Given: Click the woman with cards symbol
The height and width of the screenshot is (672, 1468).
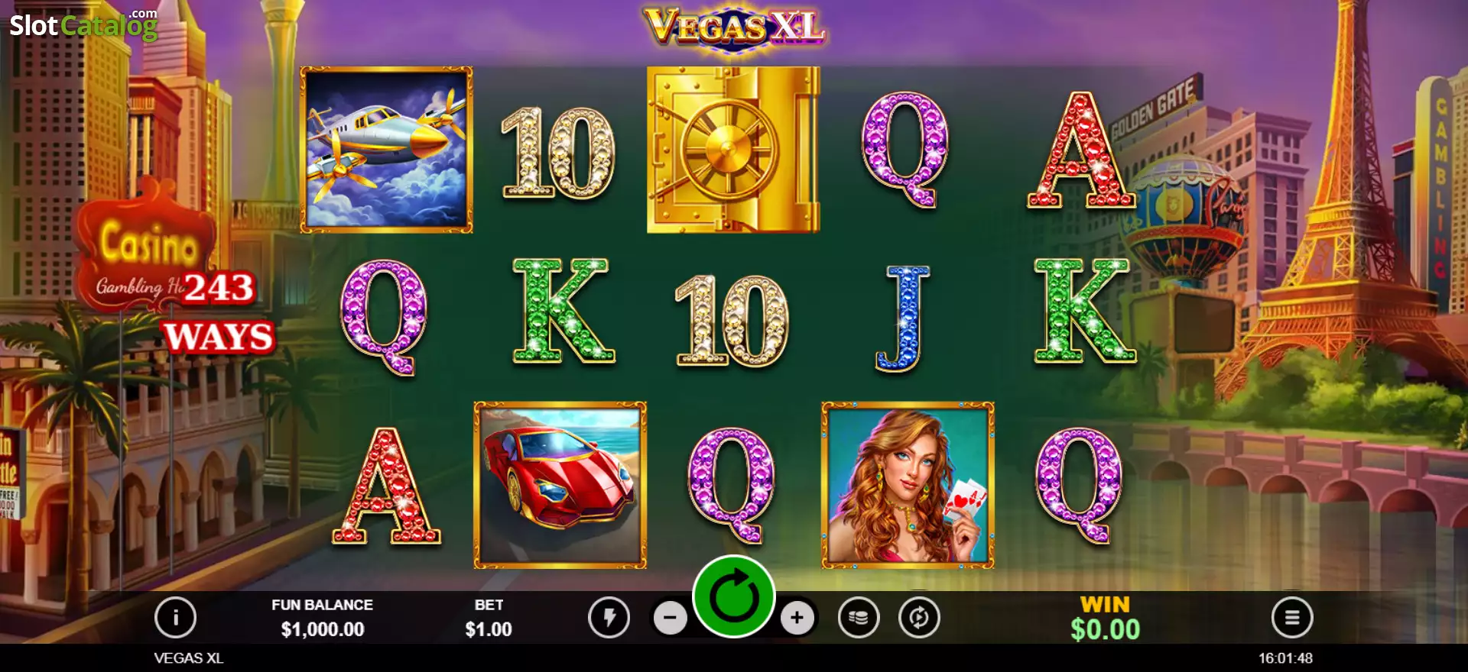Looking at the screenshot, I should tap(908, 485).
